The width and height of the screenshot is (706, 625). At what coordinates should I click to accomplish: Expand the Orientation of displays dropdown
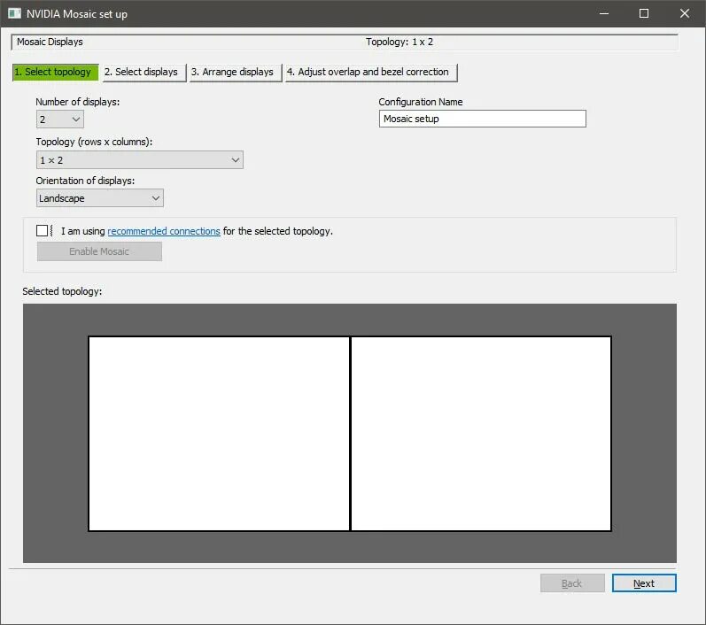pyautogui.click(x=100, y=198)
